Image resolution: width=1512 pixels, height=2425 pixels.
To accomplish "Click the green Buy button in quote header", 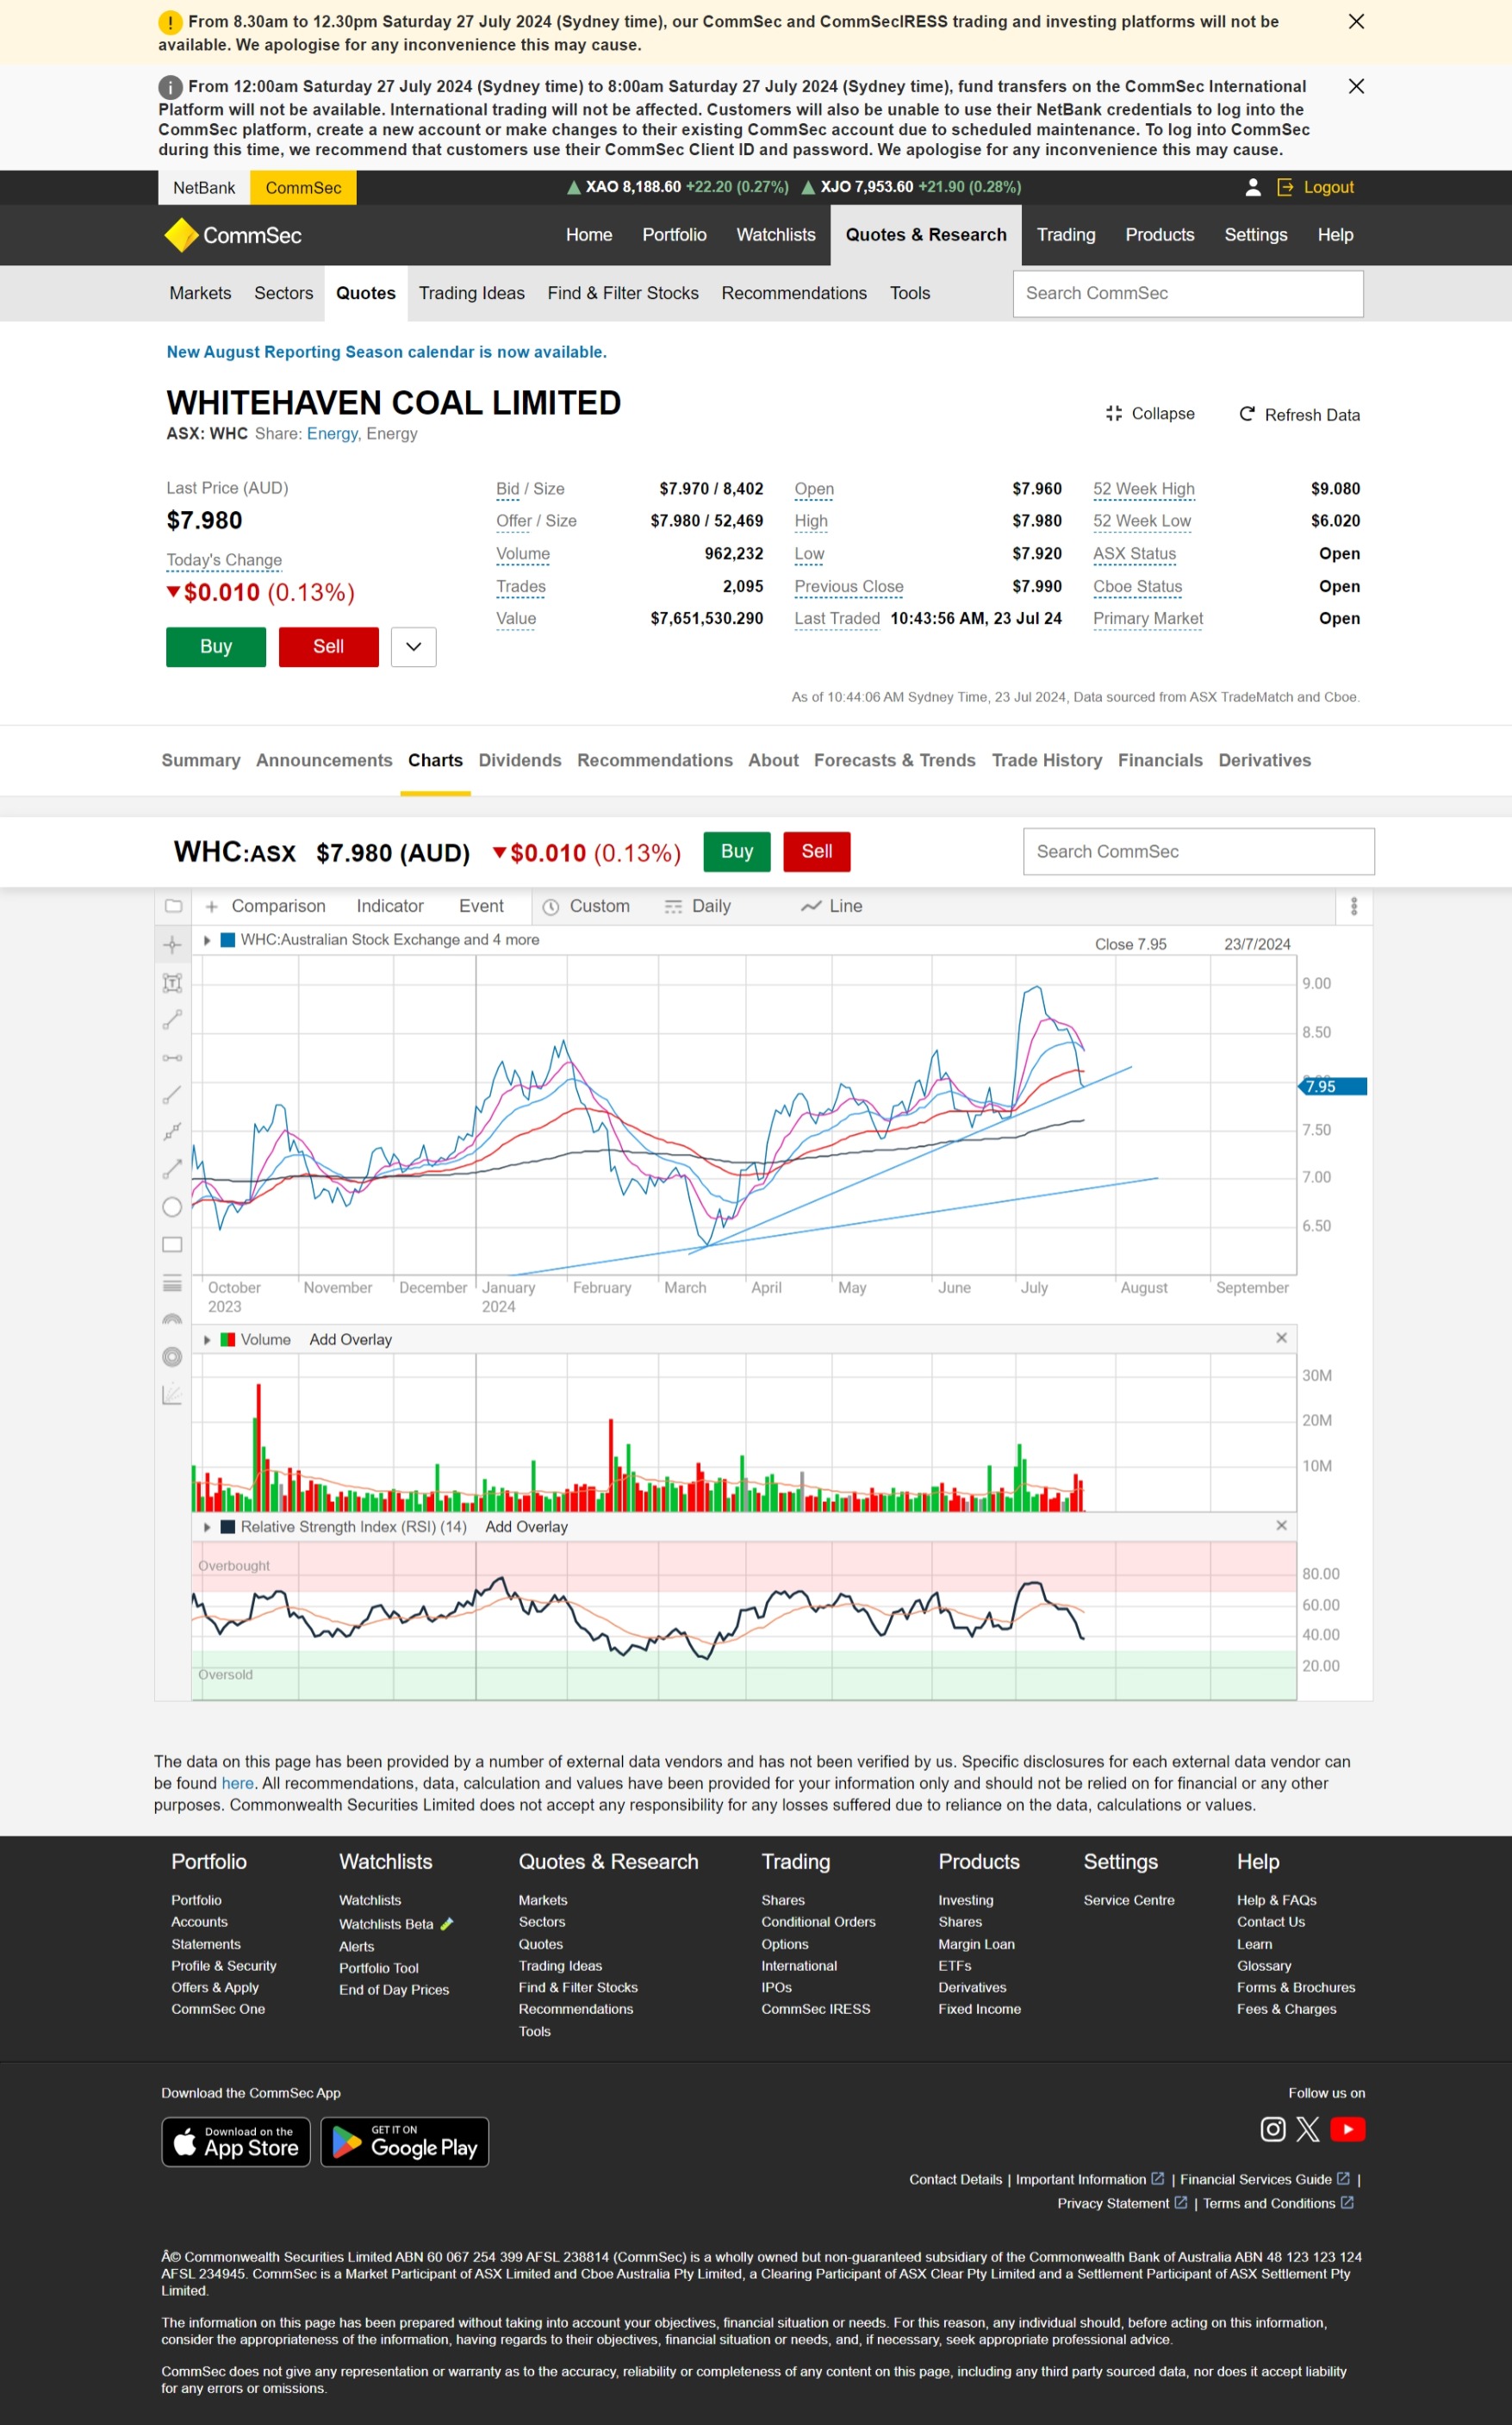I will pyautogui.click(x=216, y=647).
